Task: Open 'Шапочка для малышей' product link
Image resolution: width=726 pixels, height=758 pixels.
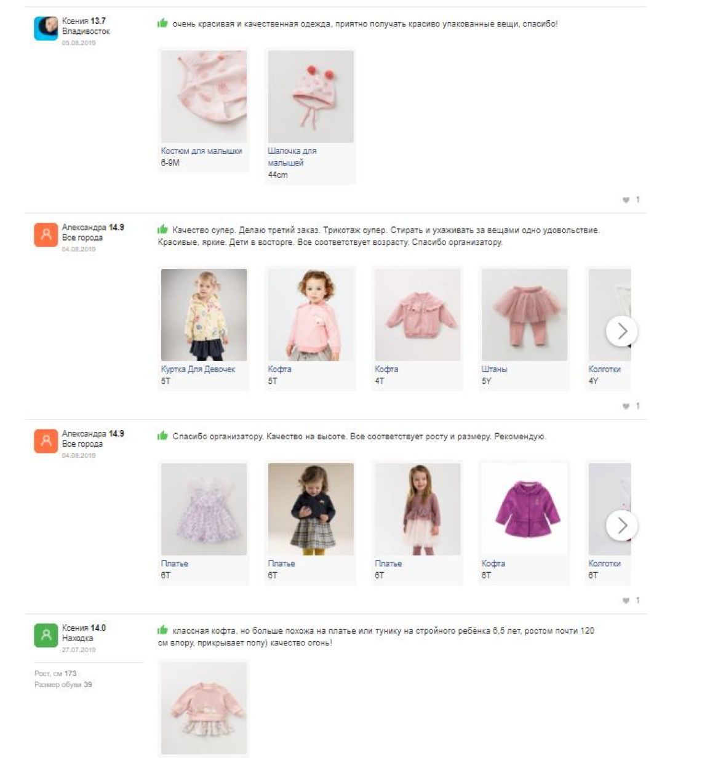Action: click(292, 157)
